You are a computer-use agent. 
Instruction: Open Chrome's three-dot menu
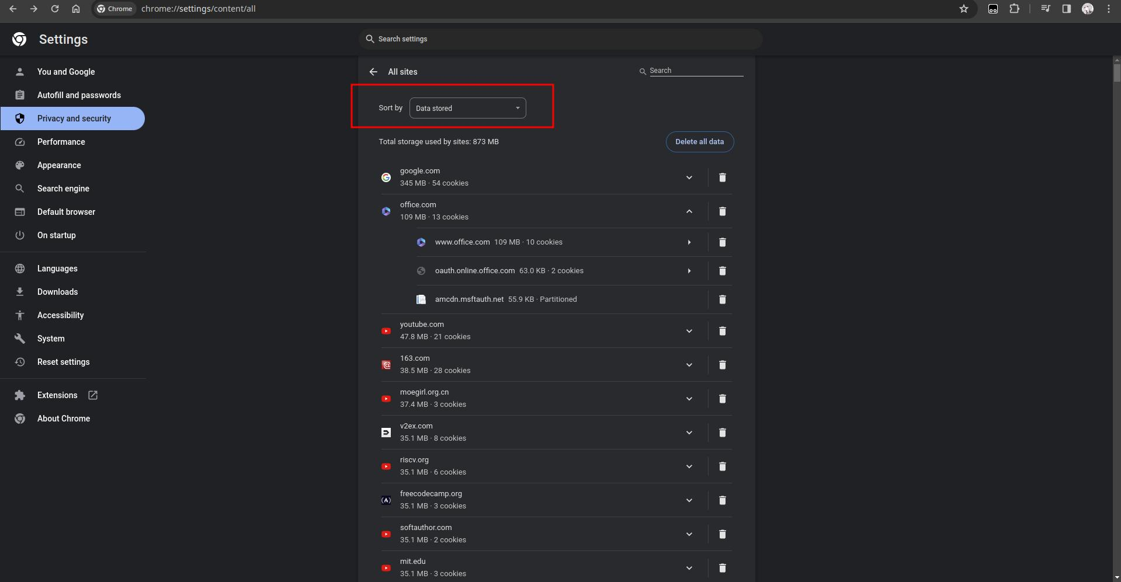(1109, 9)
